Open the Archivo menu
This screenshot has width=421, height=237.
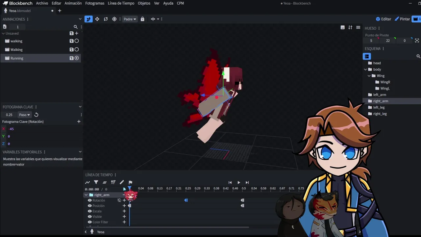click(42, 3)
